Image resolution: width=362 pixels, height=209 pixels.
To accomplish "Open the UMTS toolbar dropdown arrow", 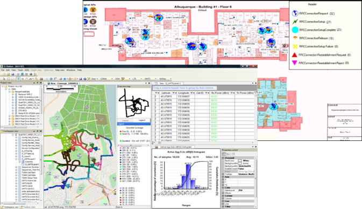I will coord(155,79).
